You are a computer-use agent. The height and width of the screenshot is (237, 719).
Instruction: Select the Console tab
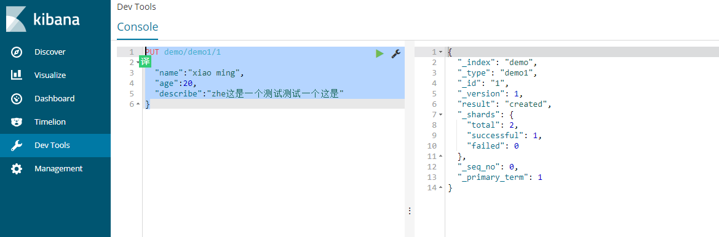click(138, 27)
